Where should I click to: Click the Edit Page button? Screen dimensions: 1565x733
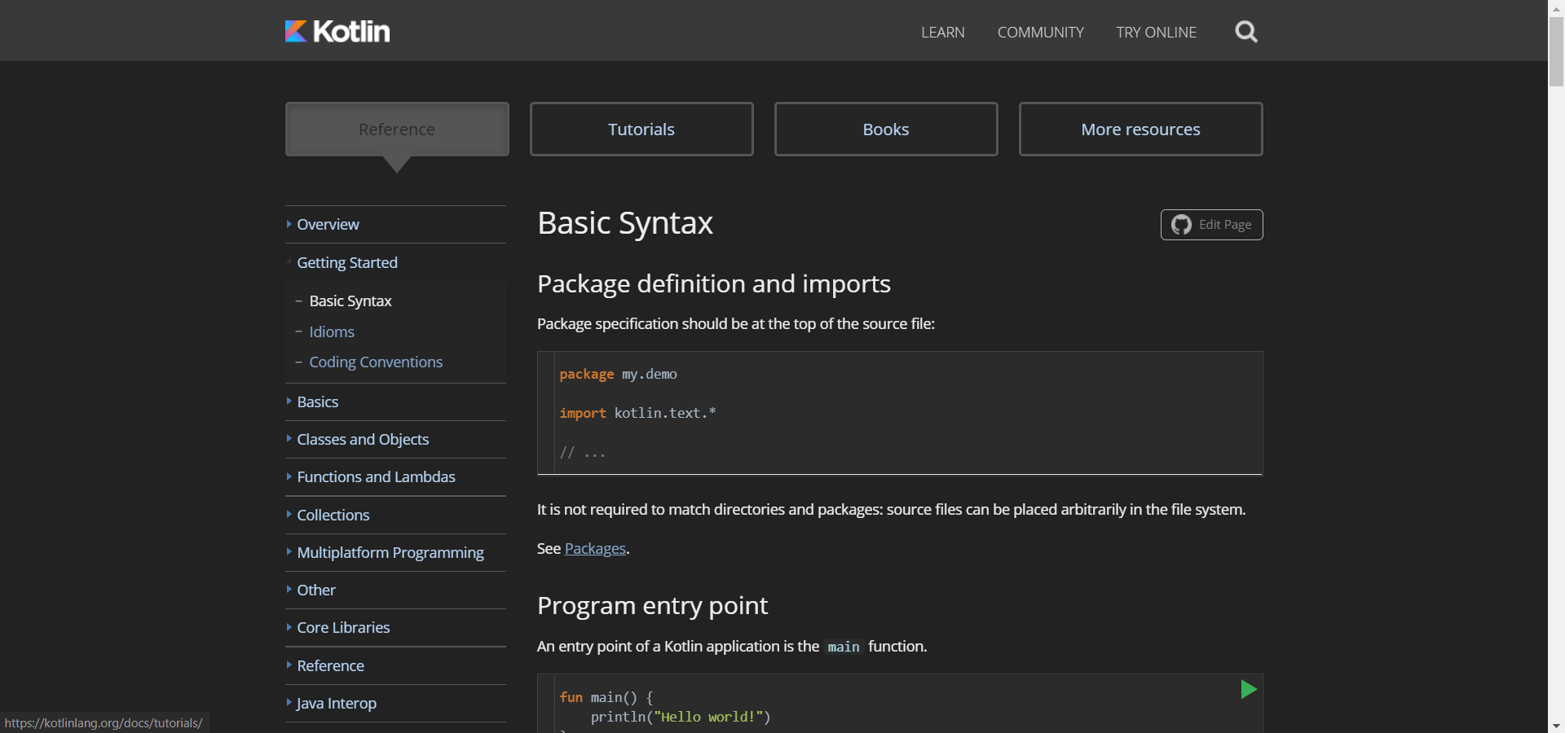(x=1211, y=225)
